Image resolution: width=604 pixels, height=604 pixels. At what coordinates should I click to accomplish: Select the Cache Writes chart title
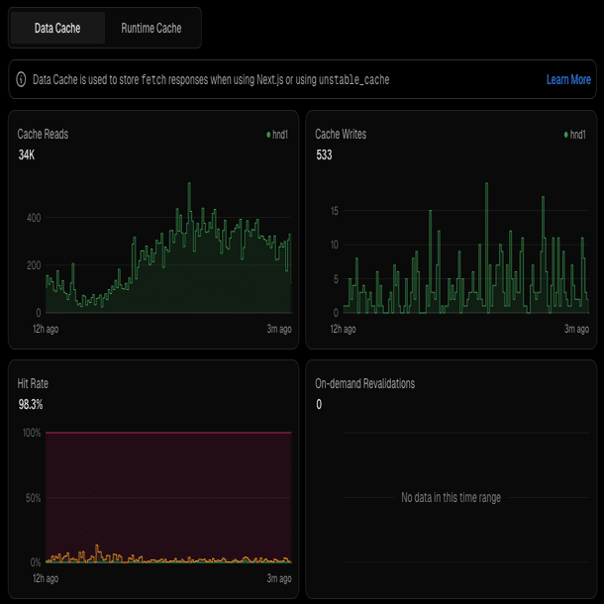click(341, 134)
